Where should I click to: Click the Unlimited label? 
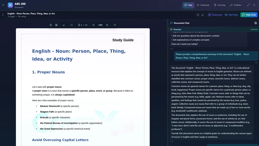pyautogui.click(x=254, y=29)
